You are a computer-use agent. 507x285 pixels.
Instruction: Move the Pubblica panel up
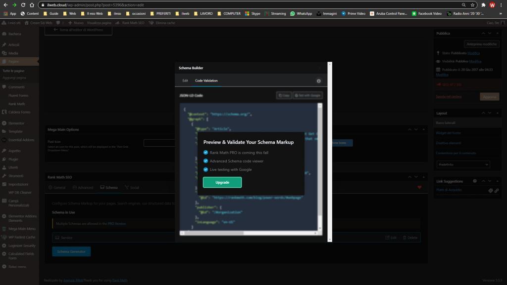pyautogui.click(x=483, y=33)
